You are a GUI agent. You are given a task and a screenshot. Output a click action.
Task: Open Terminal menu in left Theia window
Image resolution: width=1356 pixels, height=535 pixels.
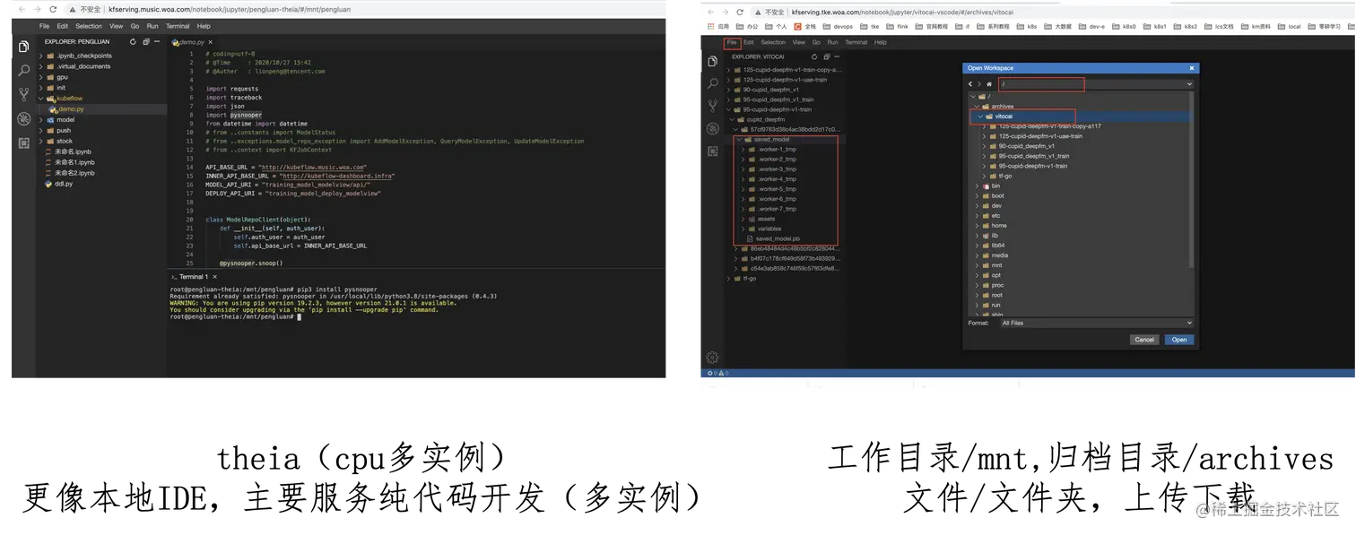click(178, 27)
